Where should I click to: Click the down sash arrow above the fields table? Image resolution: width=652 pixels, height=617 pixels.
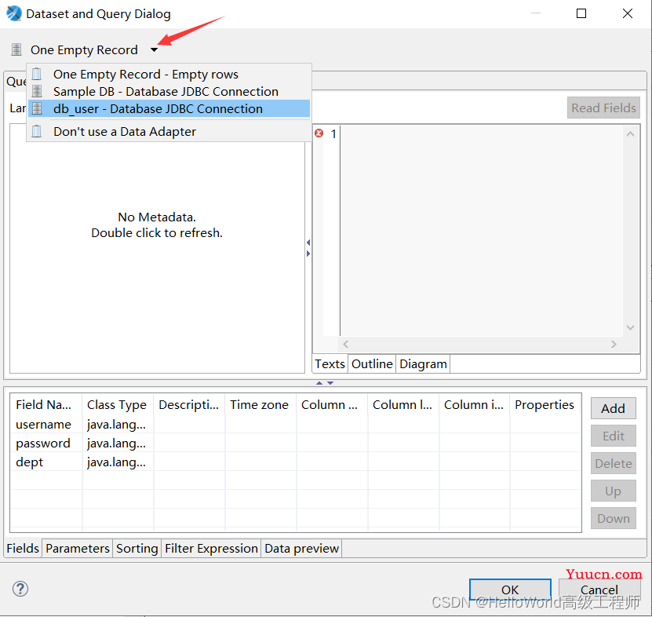pyautogui.click(x=330, y=383)
